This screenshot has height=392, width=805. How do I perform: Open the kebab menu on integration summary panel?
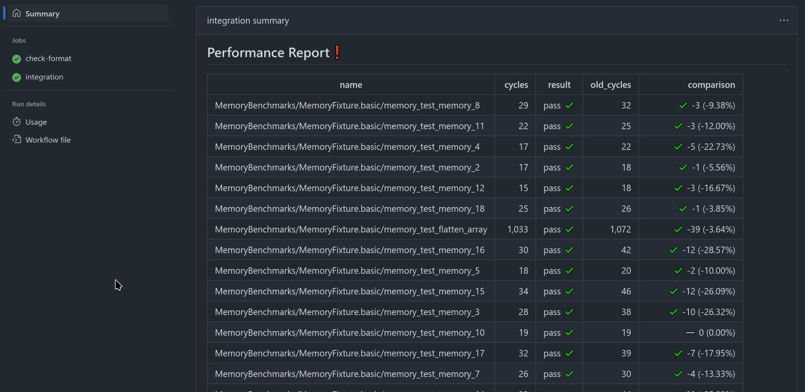tap(784, 20)
